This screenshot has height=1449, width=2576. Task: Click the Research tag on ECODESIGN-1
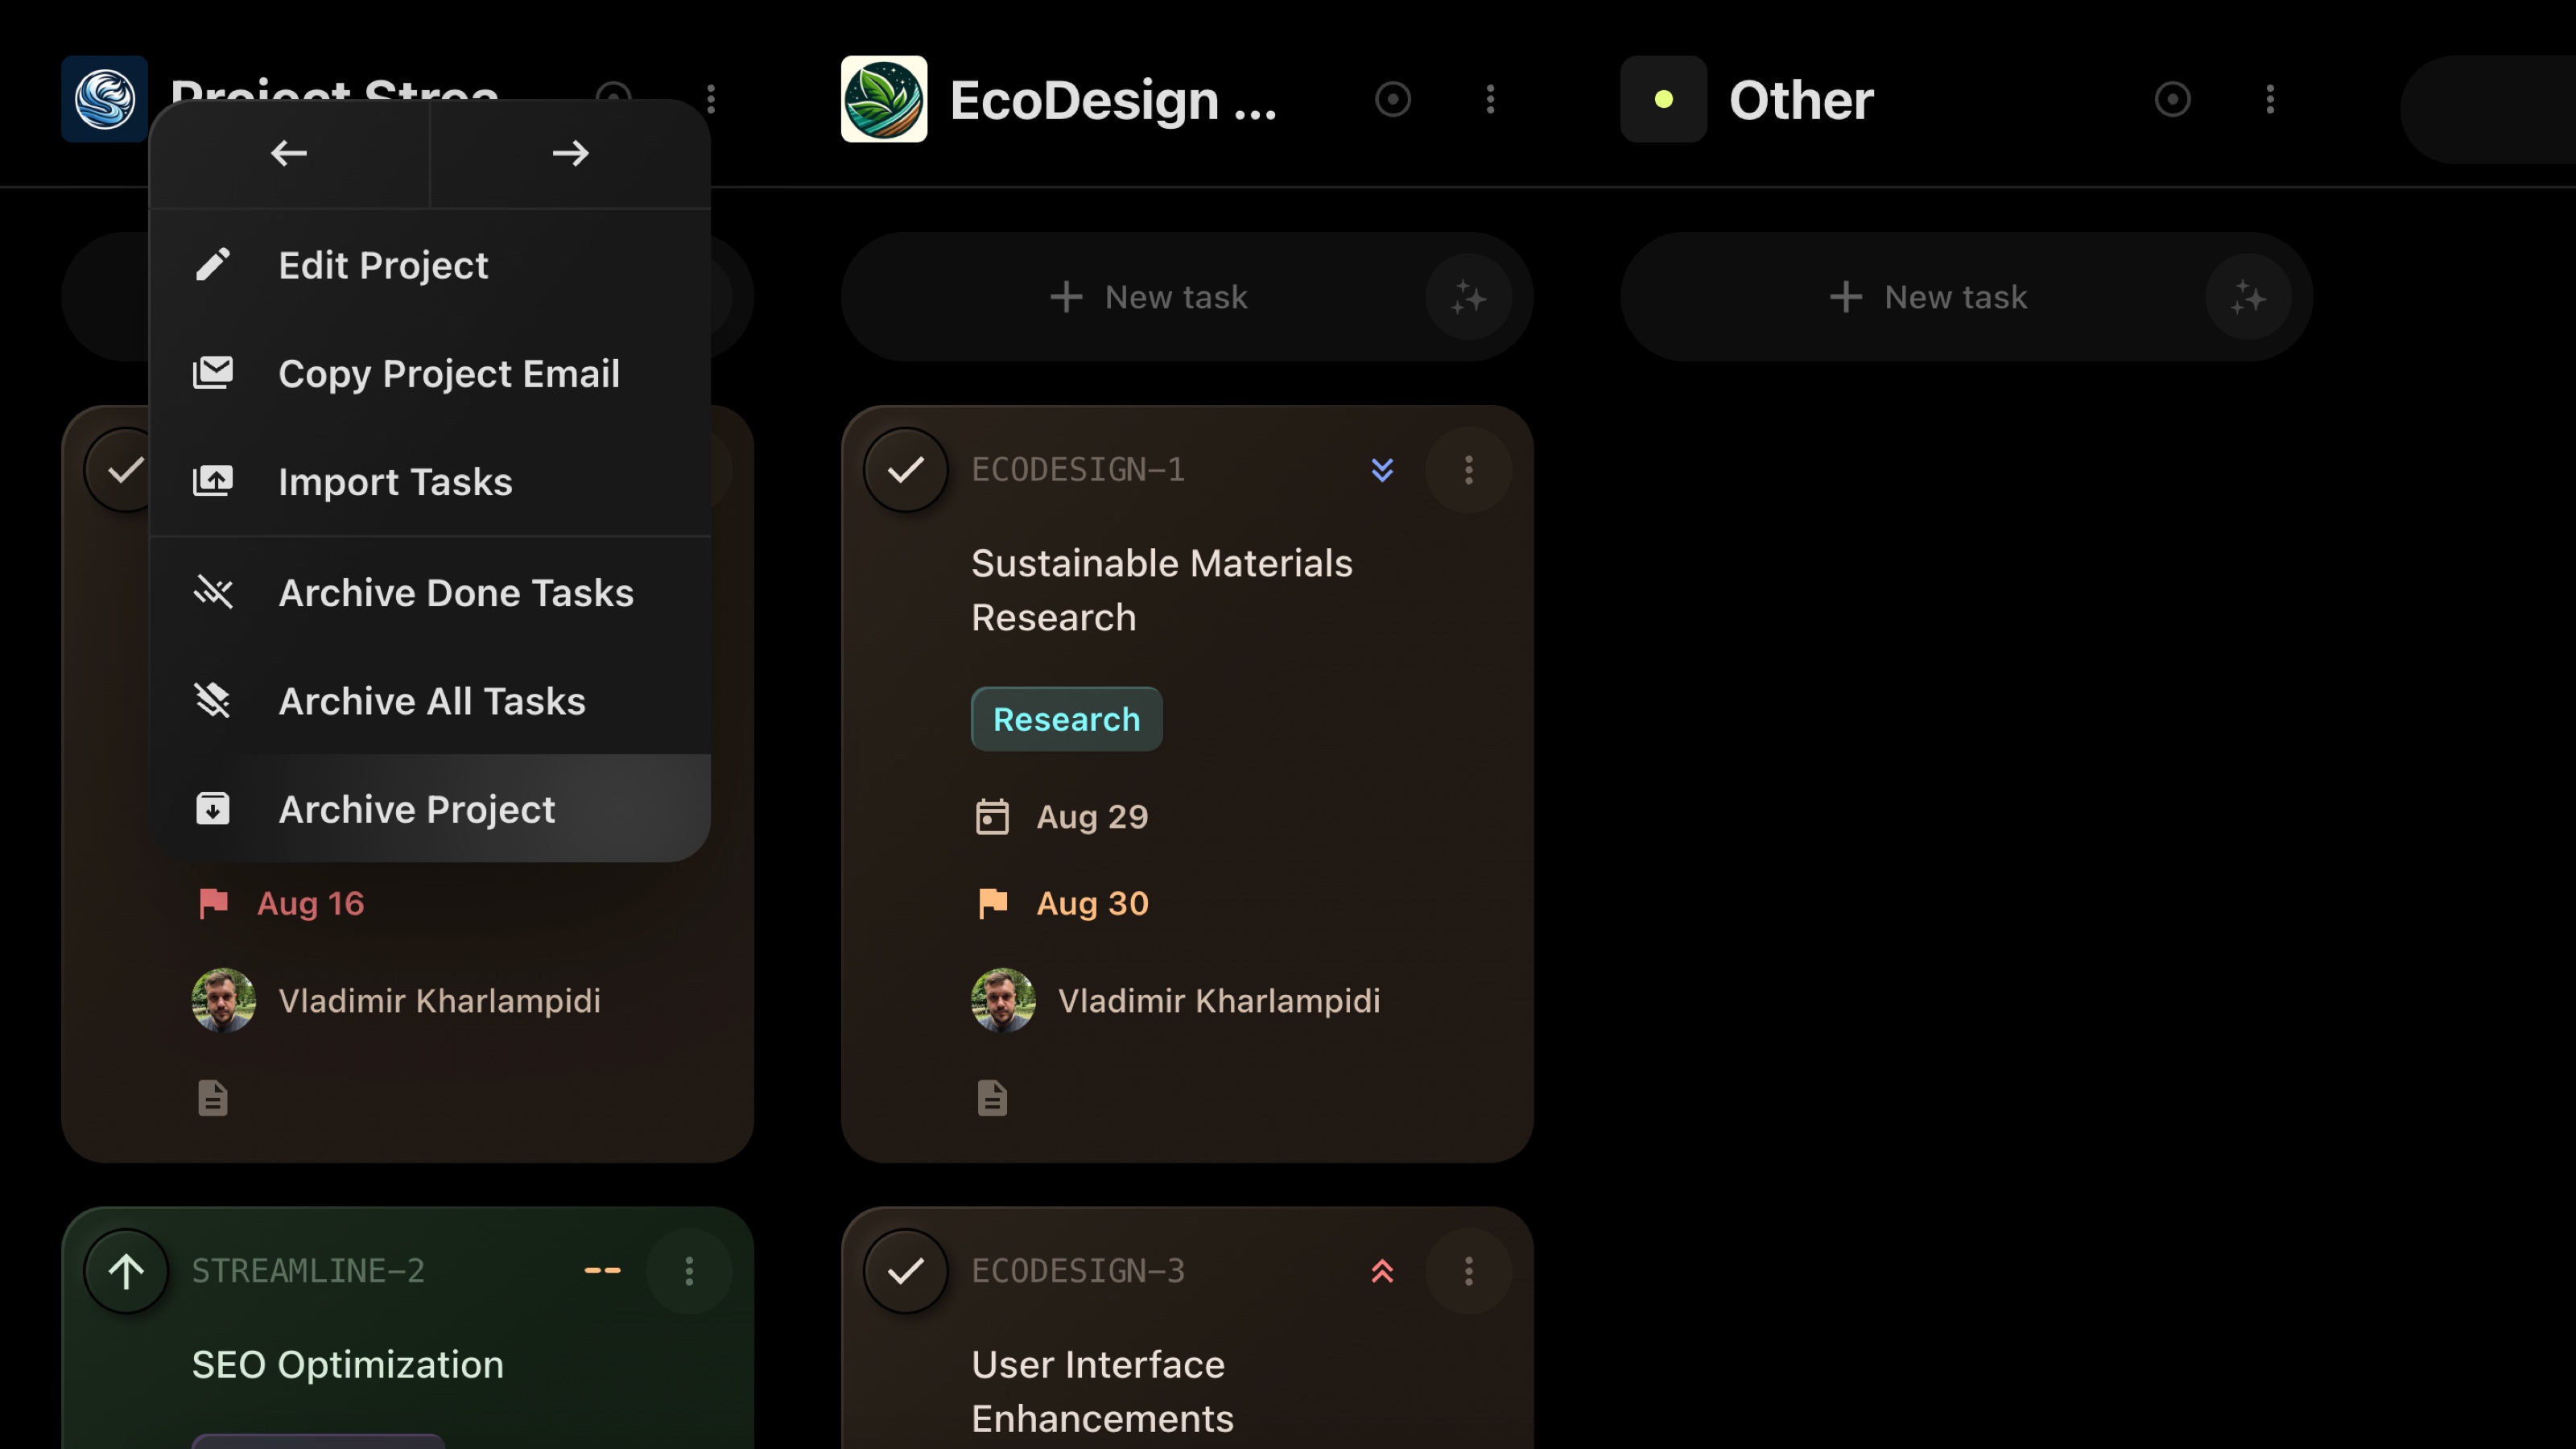[x=1066, y=719]
